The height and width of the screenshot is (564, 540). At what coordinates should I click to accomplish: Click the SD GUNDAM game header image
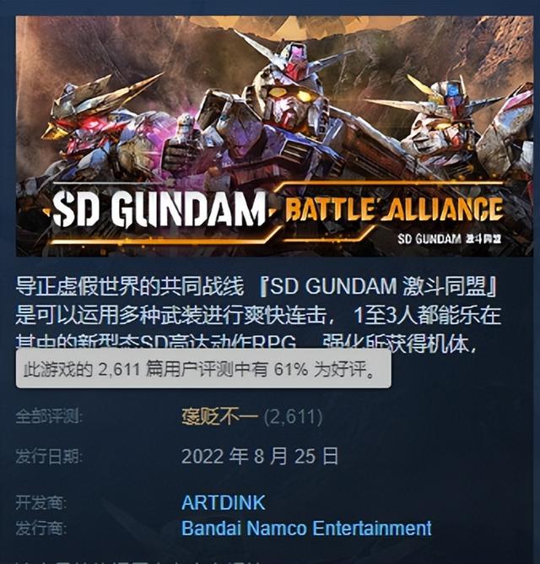click(274, 136)
